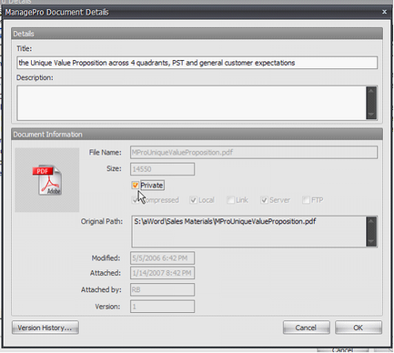Toggle the Local checkbox
This screenshot has width=394, height=353.
tap(193, 200)
